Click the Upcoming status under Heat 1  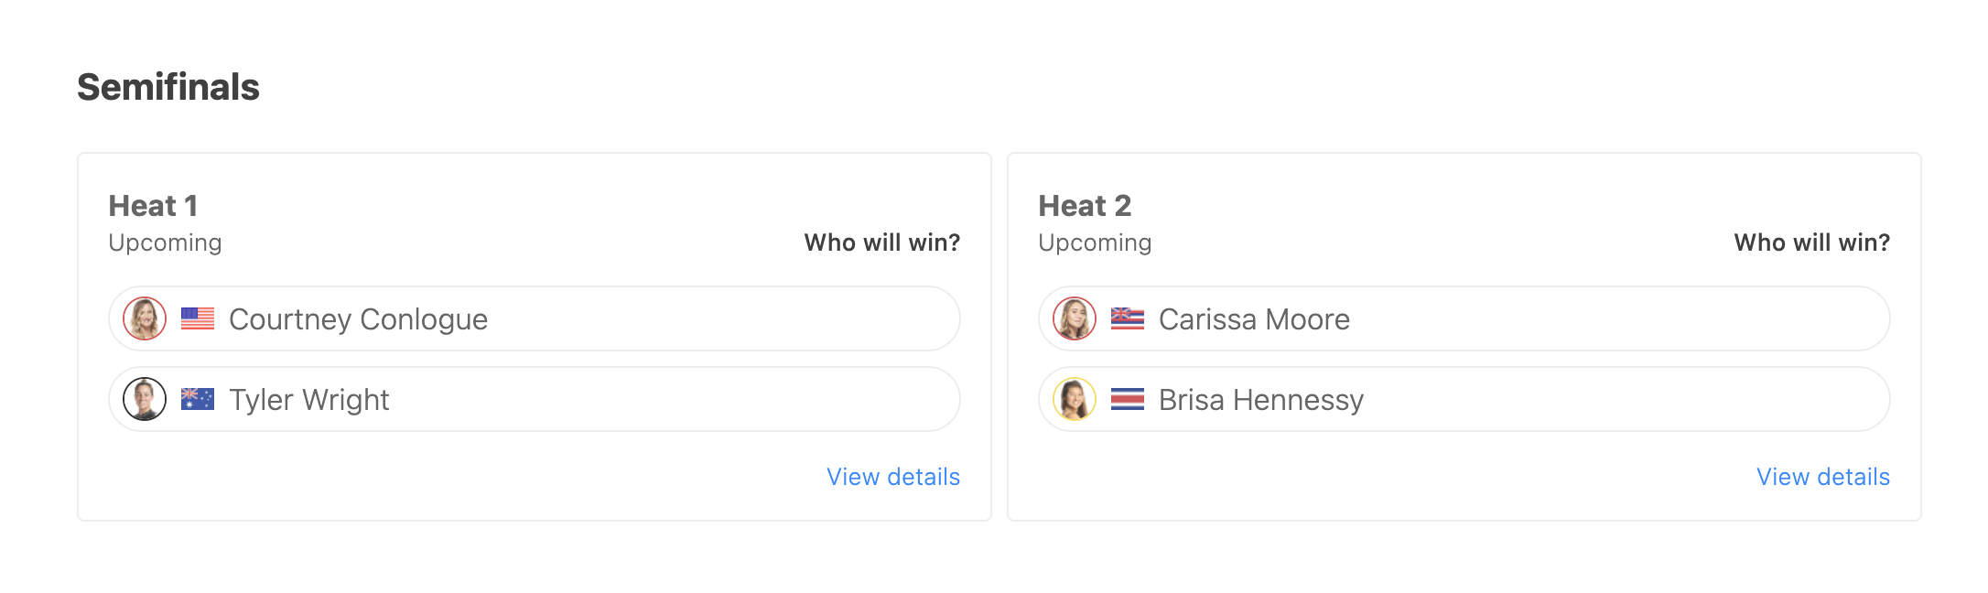165,243
